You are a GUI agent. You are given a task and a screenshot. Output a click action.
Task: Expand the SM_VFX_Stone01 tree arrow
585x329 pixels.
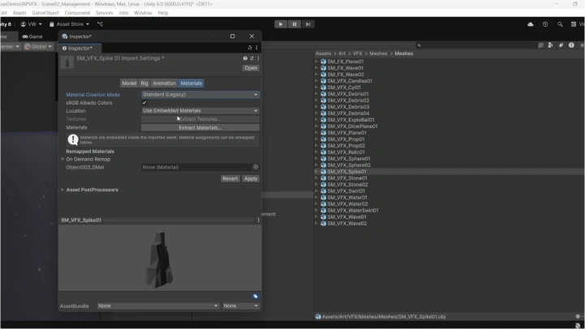(x=316, y=178)
